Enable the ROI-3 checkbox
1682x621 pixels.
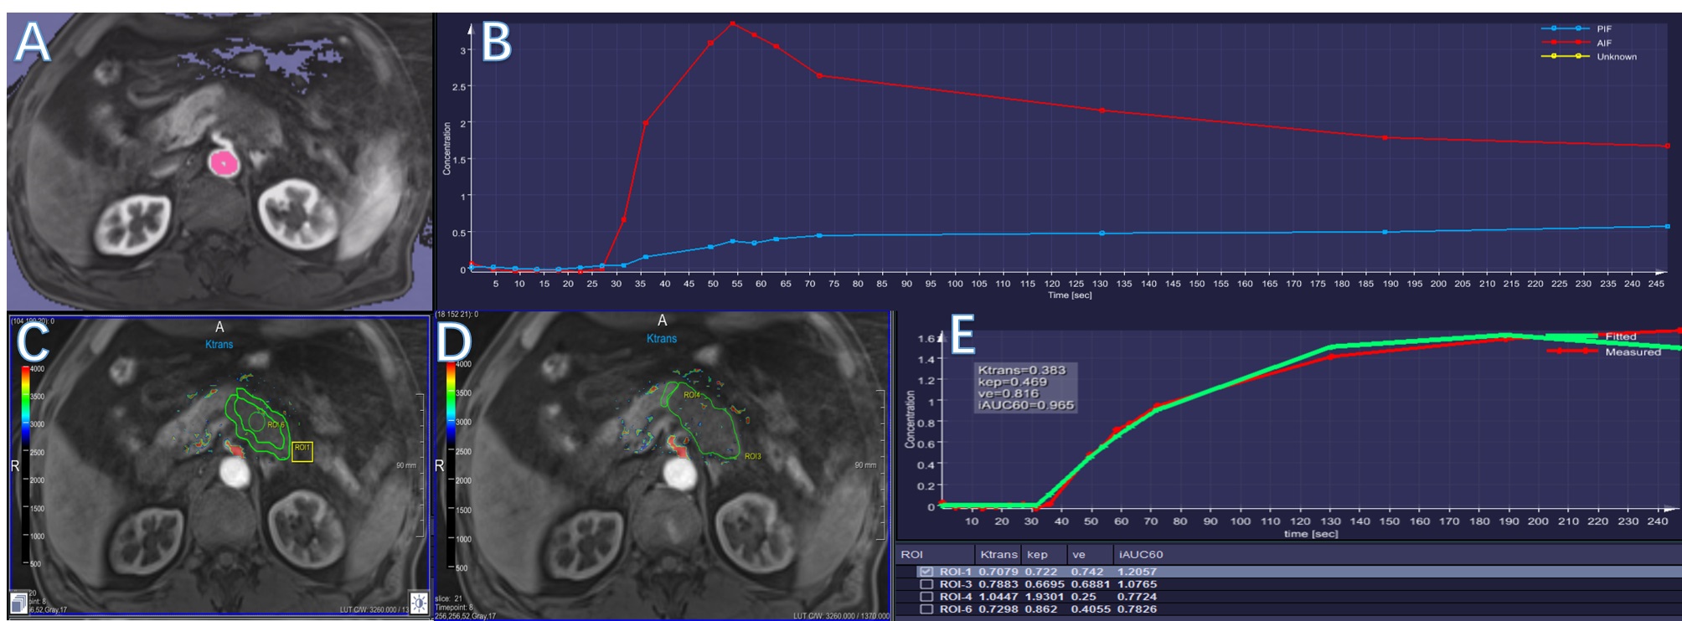(926, 584)
